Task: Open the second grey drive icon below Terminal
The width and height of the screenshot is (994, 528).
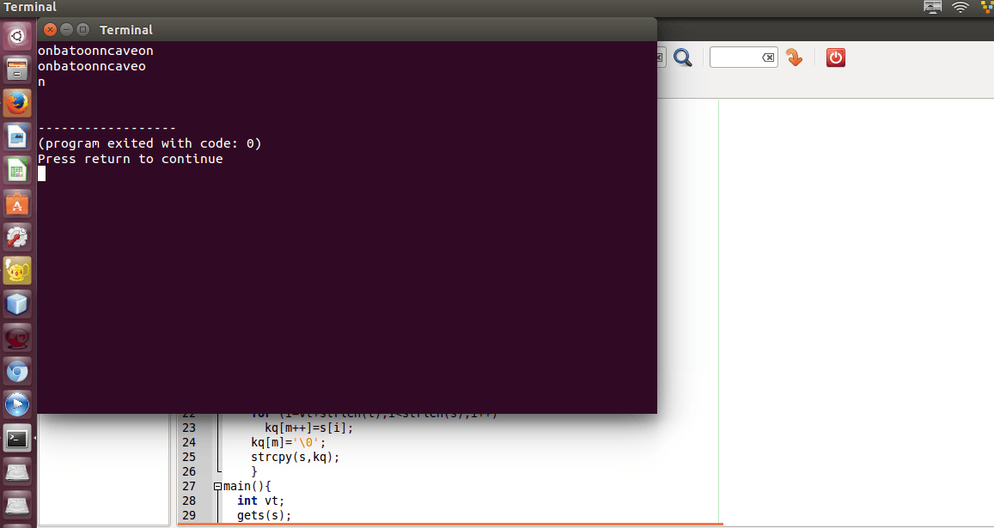Action: click(17, 505)
